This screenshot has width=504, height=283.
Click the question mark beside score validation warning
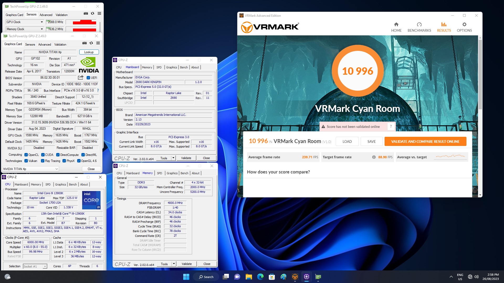[x=391, y=127]
